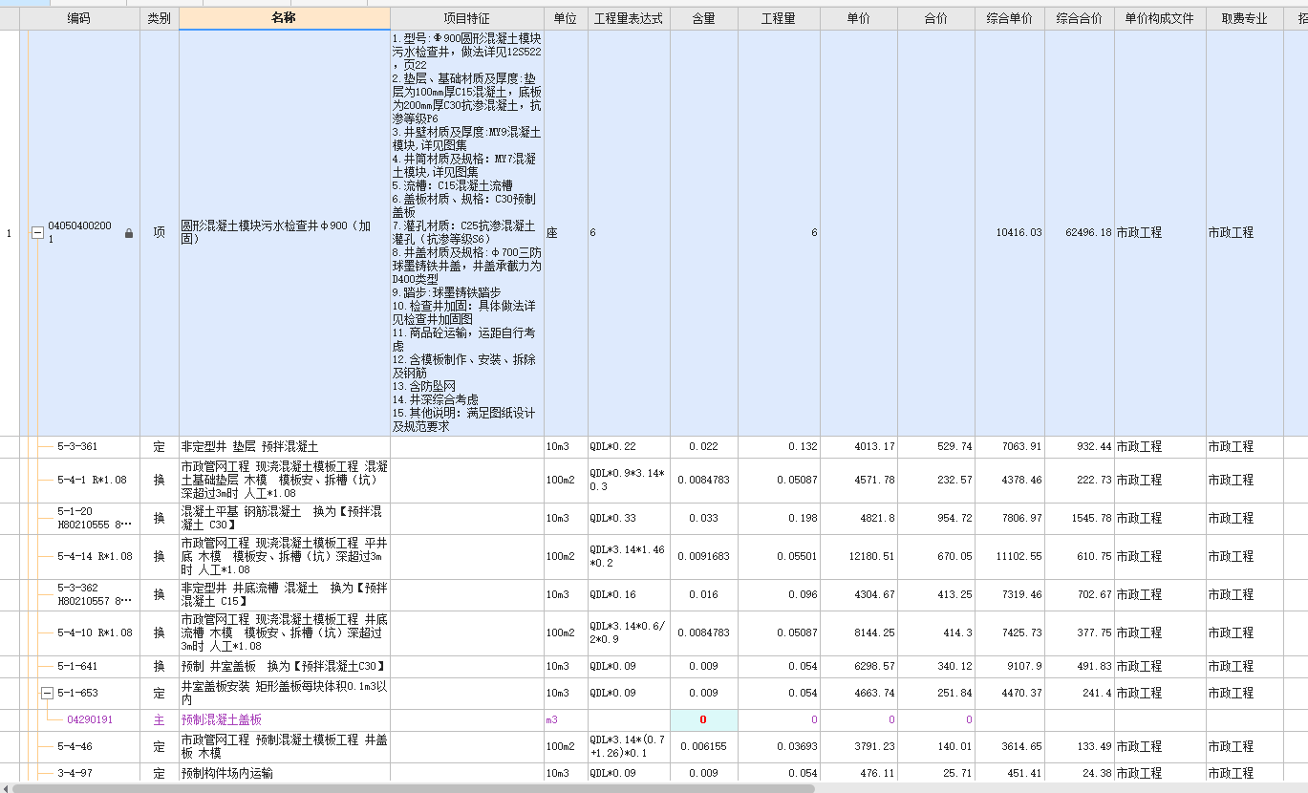
Task: Click the 含量 column header
Action: 704,19
